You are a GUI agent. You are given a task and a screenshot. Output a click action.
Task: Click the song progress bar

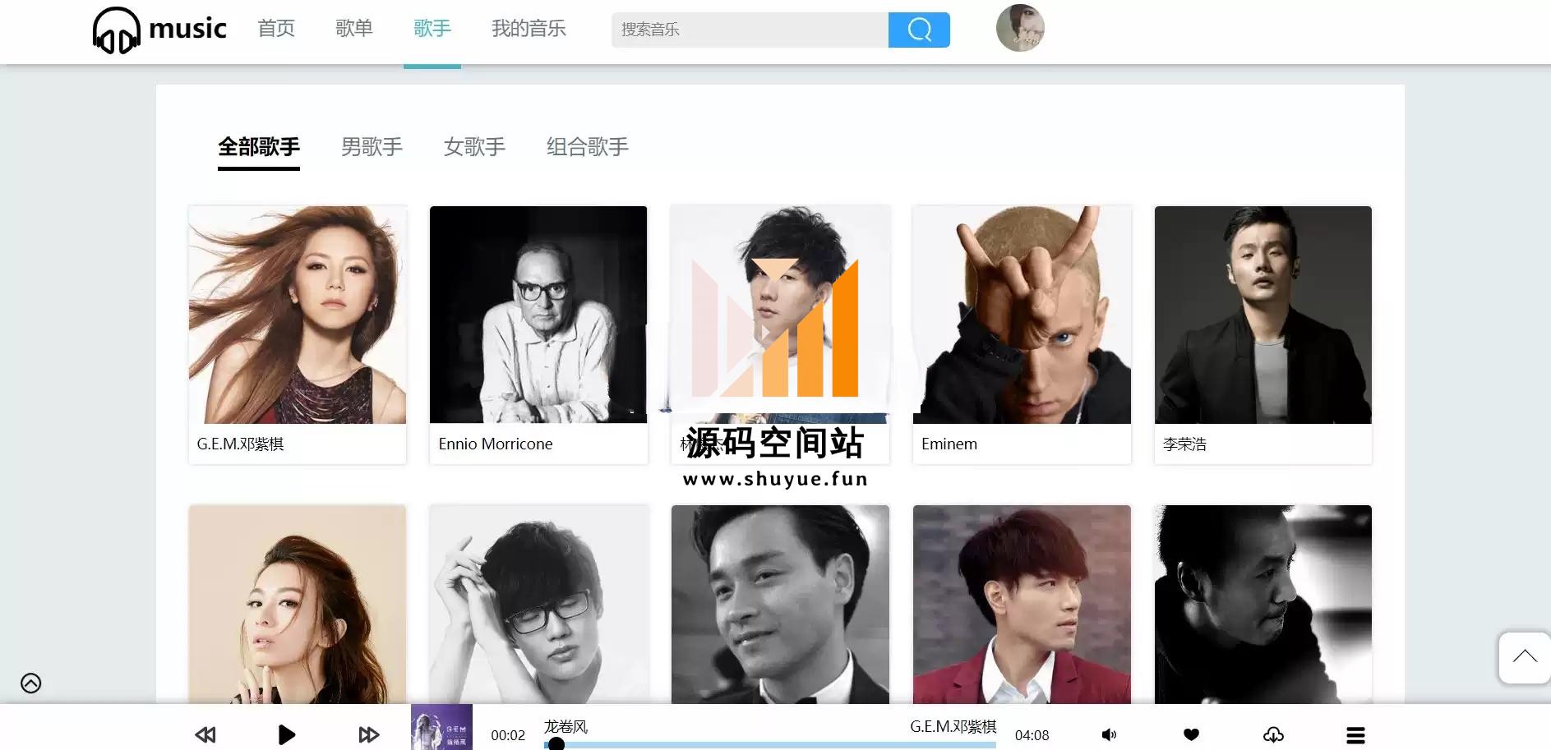770,745
